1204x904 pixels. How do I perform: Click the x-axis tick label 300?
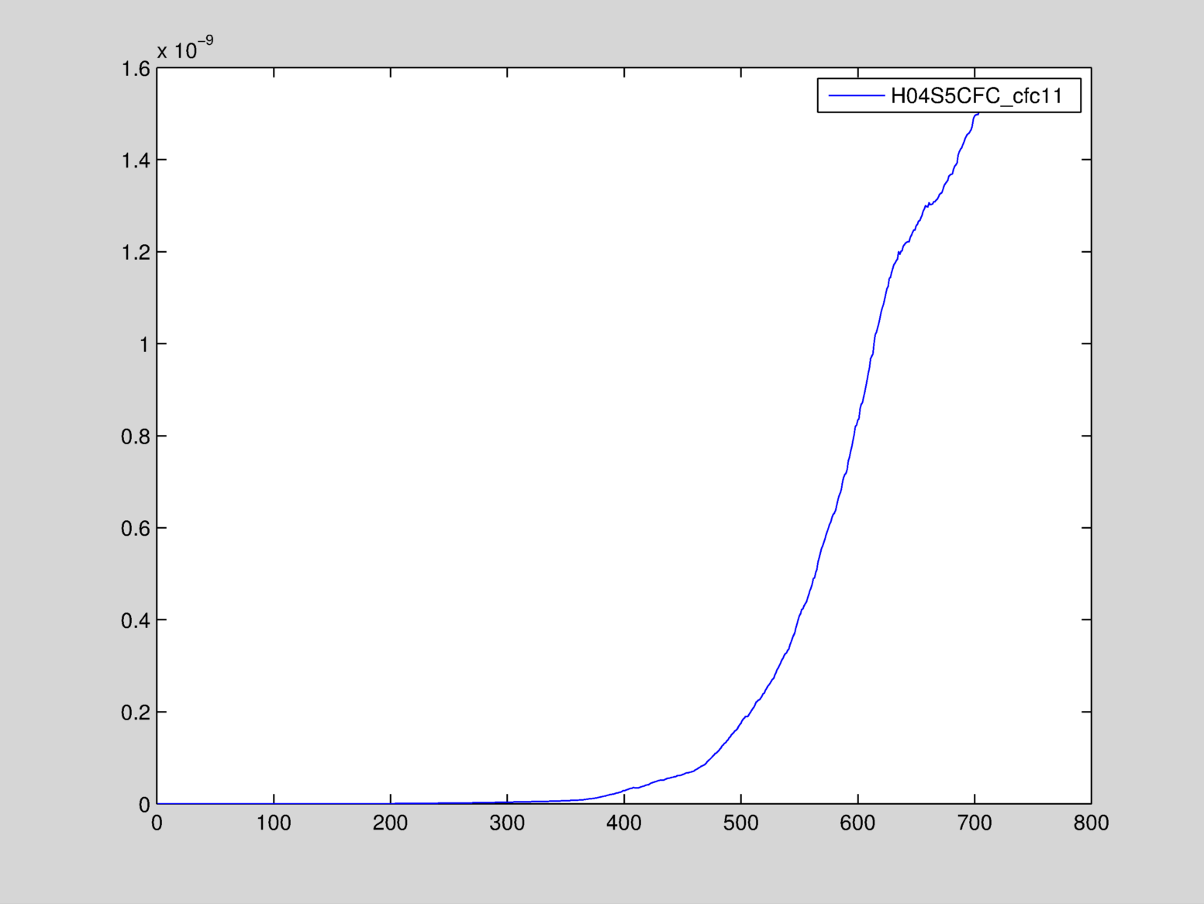point(507,823)
